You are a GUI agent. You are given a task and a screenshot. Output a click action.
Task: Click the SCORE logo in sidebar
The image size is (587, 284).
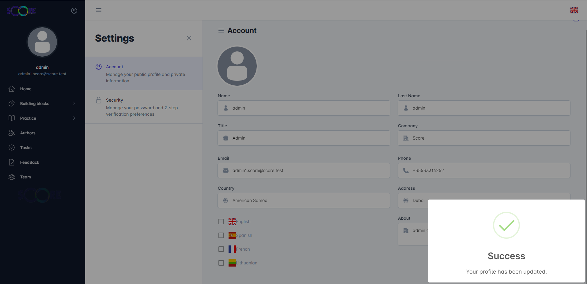pos(21,11)
